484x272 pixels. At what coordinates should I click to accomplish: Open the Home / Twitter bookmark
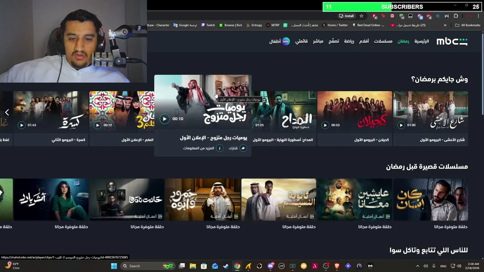pyautogui.click(x=335, y=25)
